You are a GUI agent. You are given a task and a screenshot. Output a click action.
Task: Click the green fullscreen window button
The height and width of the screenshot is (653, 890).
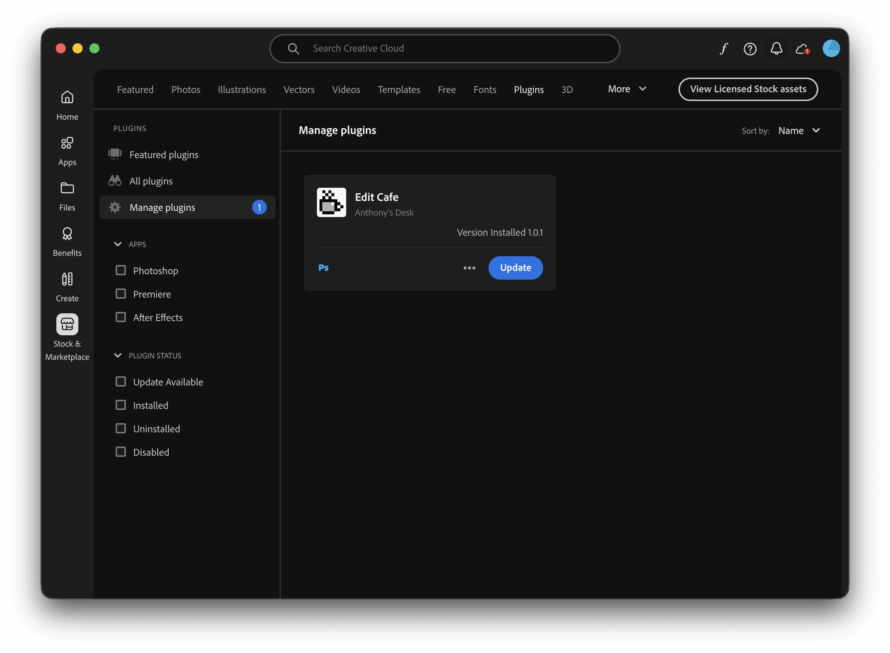(94, 48)
